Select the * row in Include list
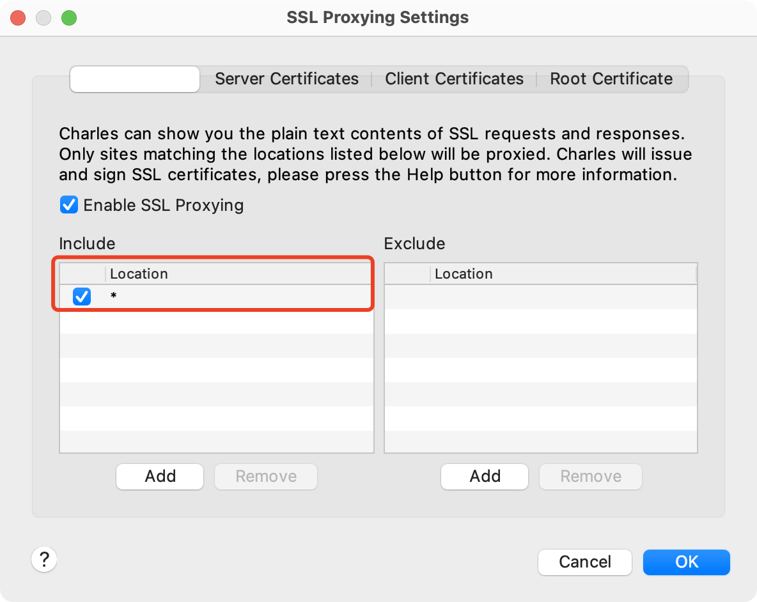757x602 pixels. click(216, 296)
